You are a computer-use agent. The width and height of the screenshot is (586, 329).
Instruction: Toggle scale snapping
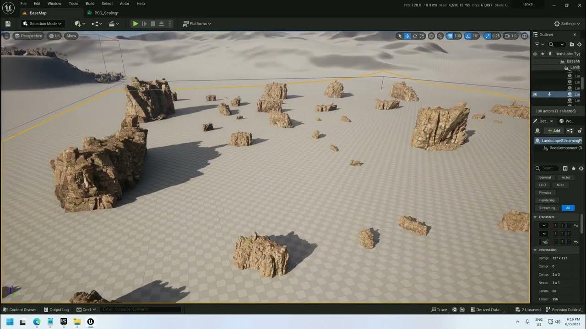(487, 36)
